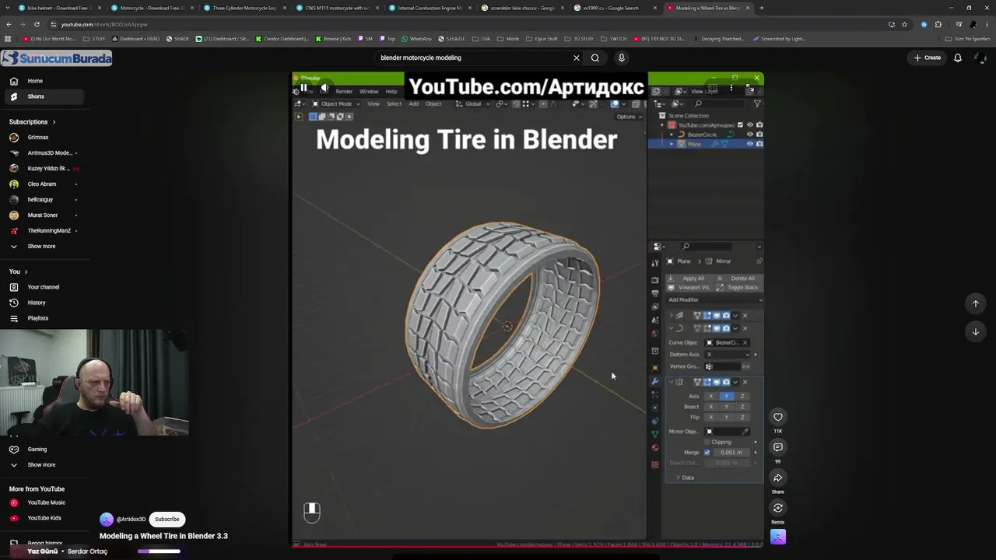
Task: Expand the You section
Action: pyautogui.click(x=18, y=271)
